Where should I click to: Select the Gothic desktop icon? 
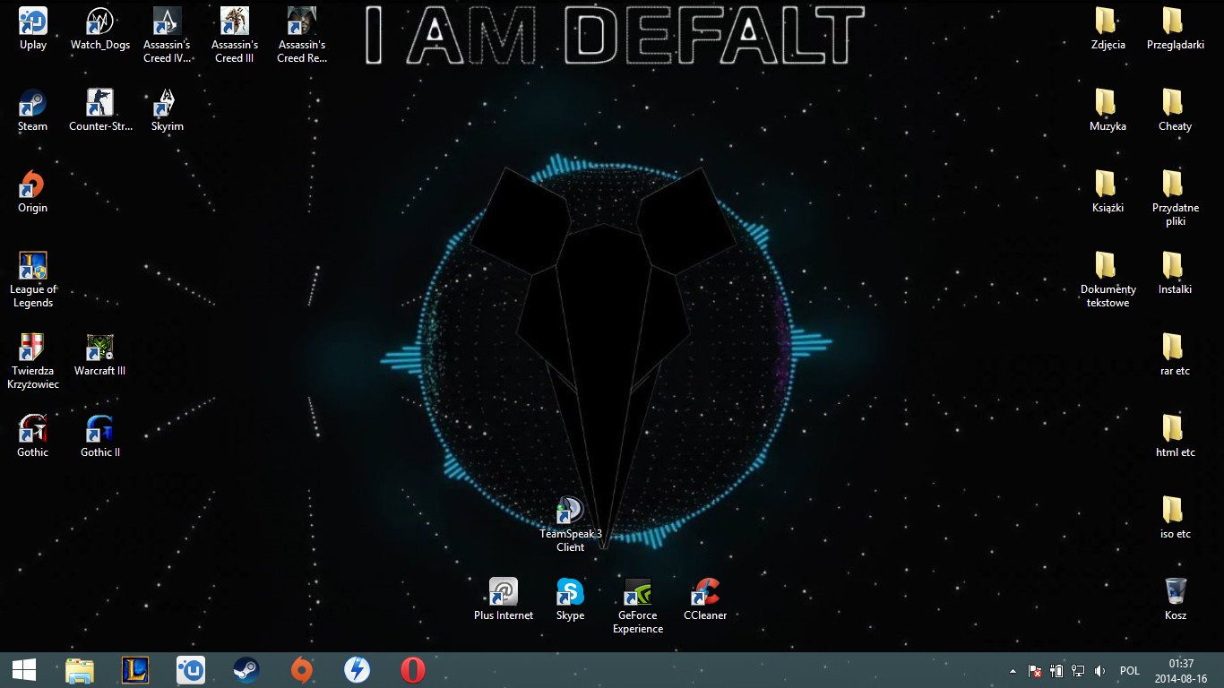tap(33, 435)
